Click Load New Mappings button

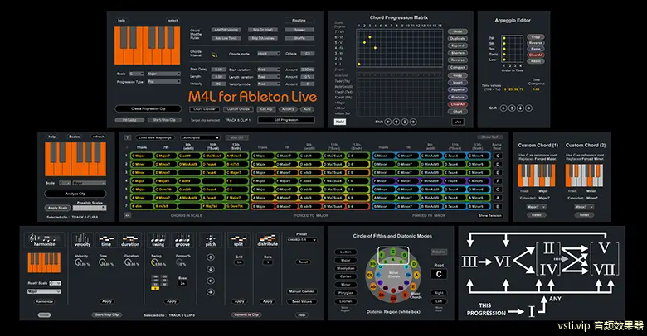155,137
